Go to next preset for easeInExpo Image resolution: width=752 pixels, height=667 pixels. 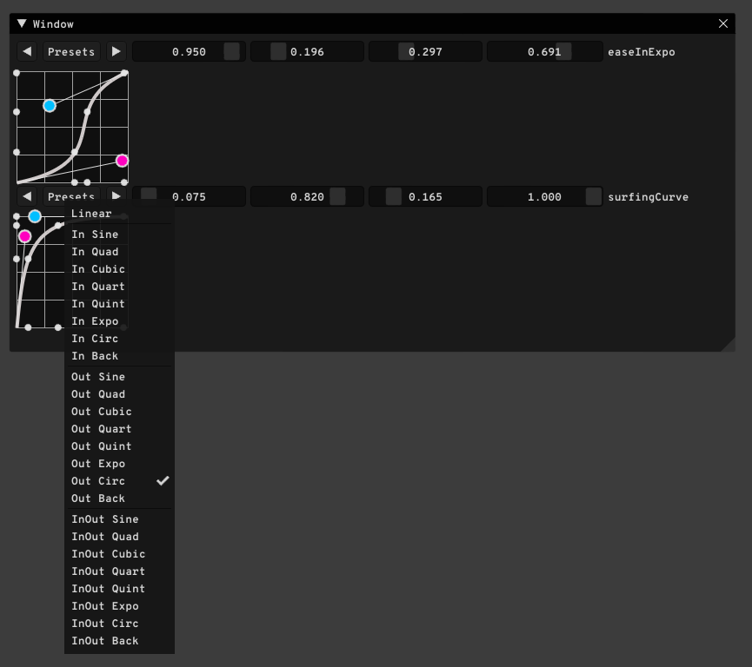point(116,52)
